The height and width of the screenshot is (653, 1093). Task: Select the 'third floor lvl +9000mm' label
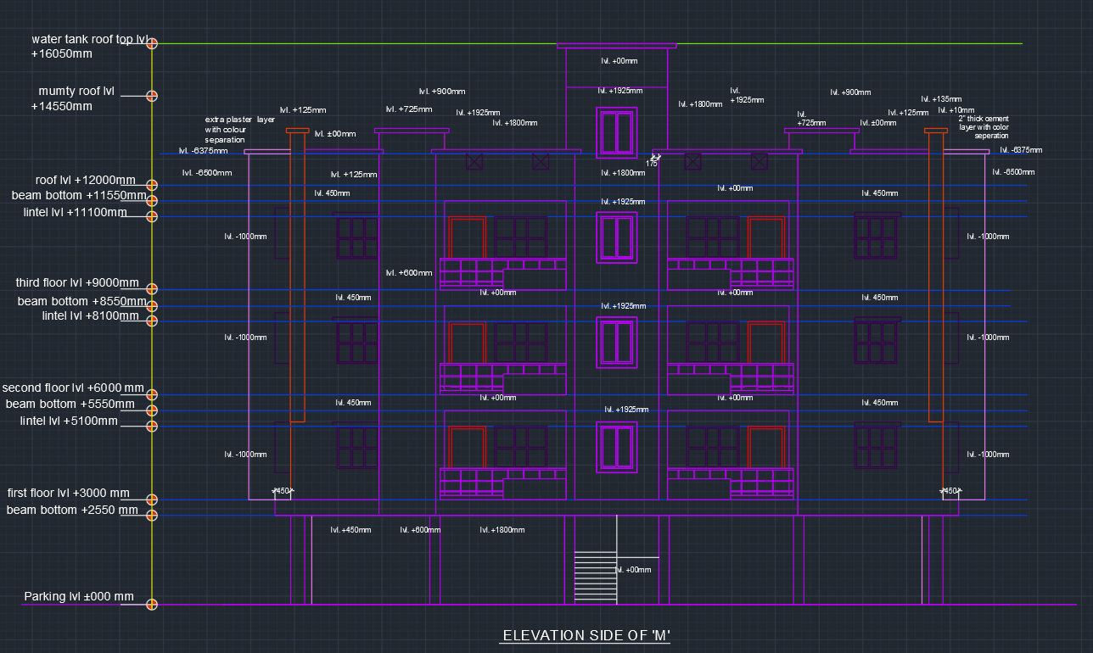click(77, 282)
